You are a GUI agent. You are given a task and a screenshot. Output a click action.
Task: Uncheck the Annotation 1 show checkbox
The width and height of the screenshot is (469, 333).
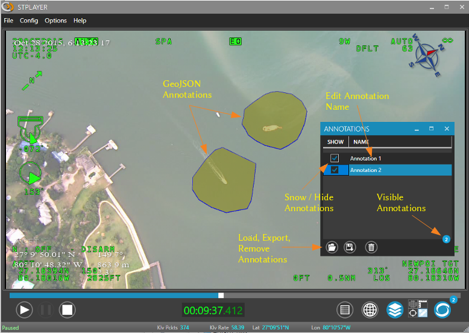335,158
